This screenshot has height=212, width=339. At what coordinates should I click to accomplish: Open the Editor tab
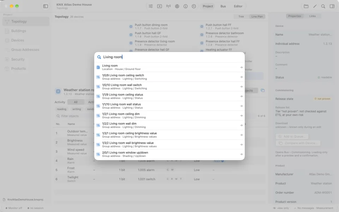238,6
